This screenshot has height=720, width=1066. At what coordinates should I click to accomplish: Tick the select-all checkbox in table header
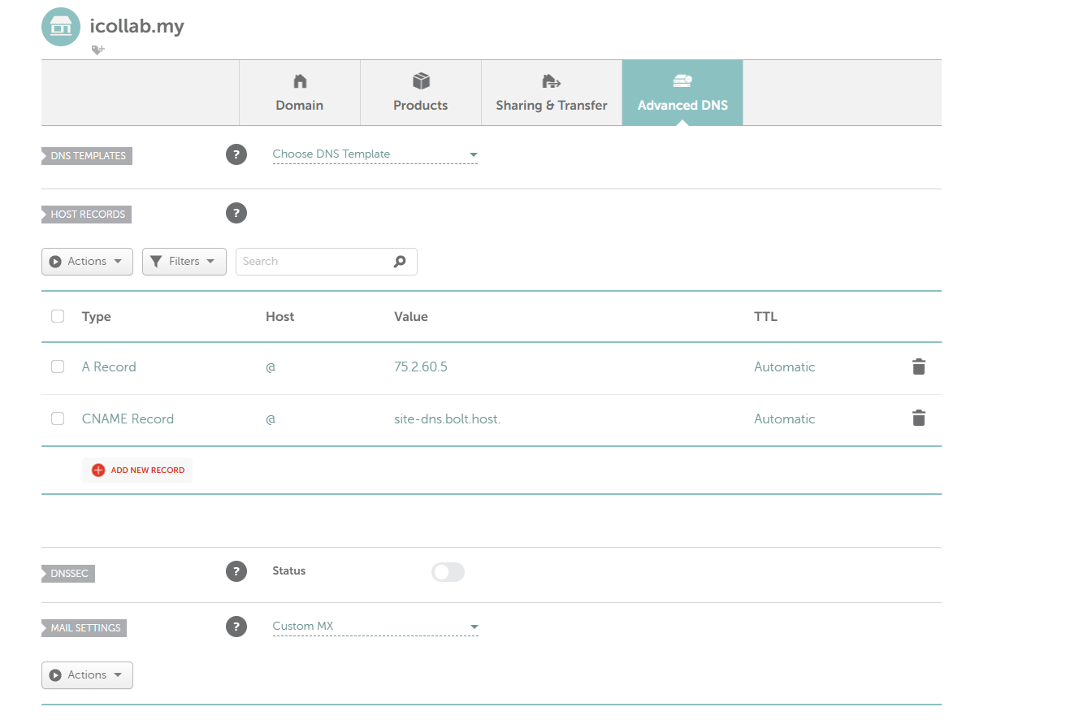[58, 316]
